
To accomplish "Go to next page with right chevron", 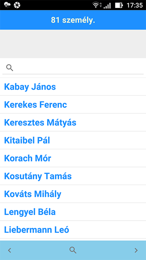I will [136, 250].
